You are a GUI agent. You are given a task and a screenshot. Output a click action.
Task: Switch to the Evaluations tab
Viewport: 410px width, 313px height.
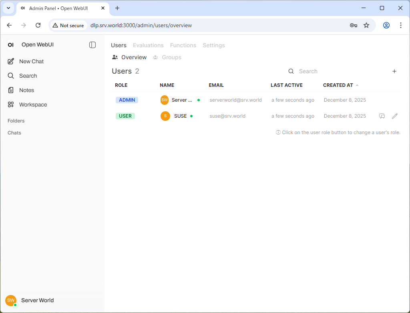coord(148,45)
